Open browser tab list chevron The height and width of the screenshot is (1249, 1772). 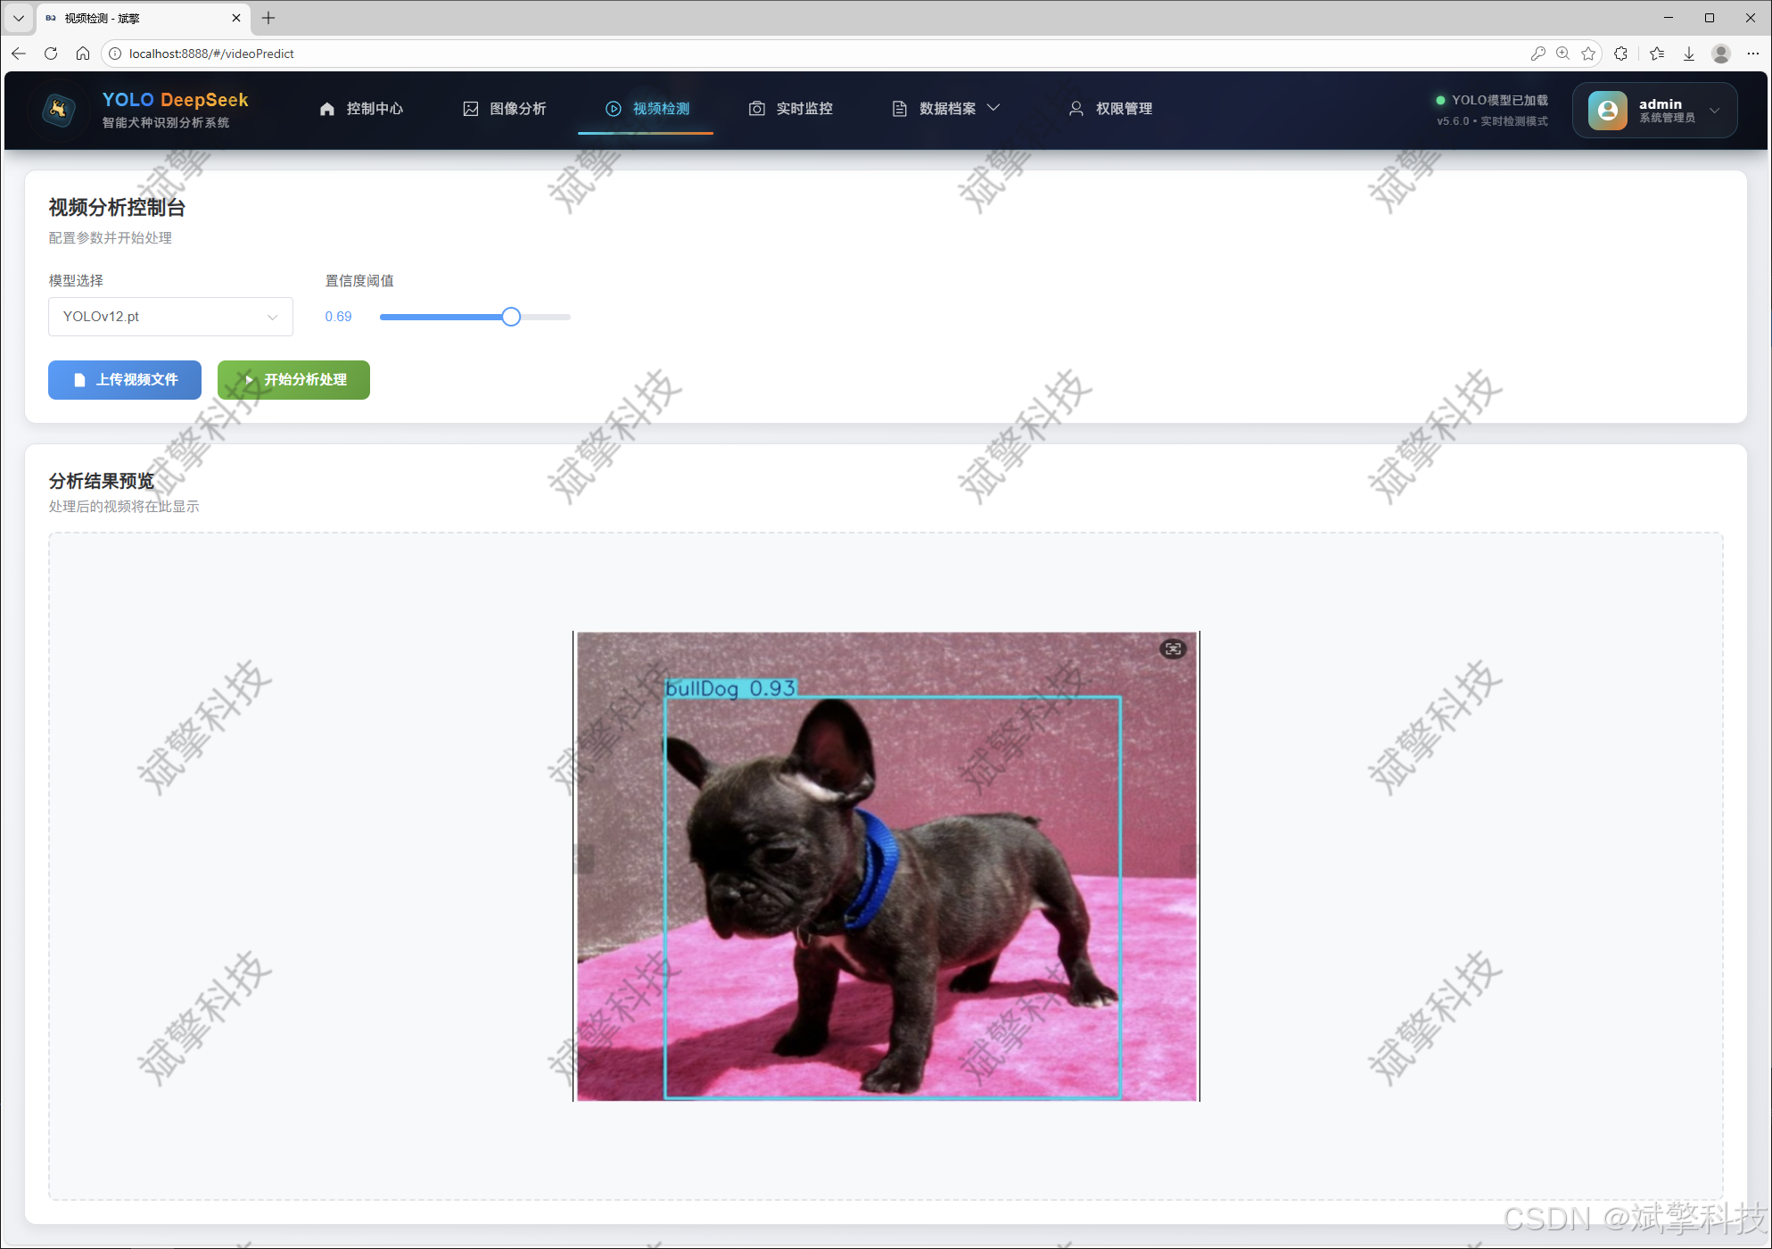[x=18, y=18]
